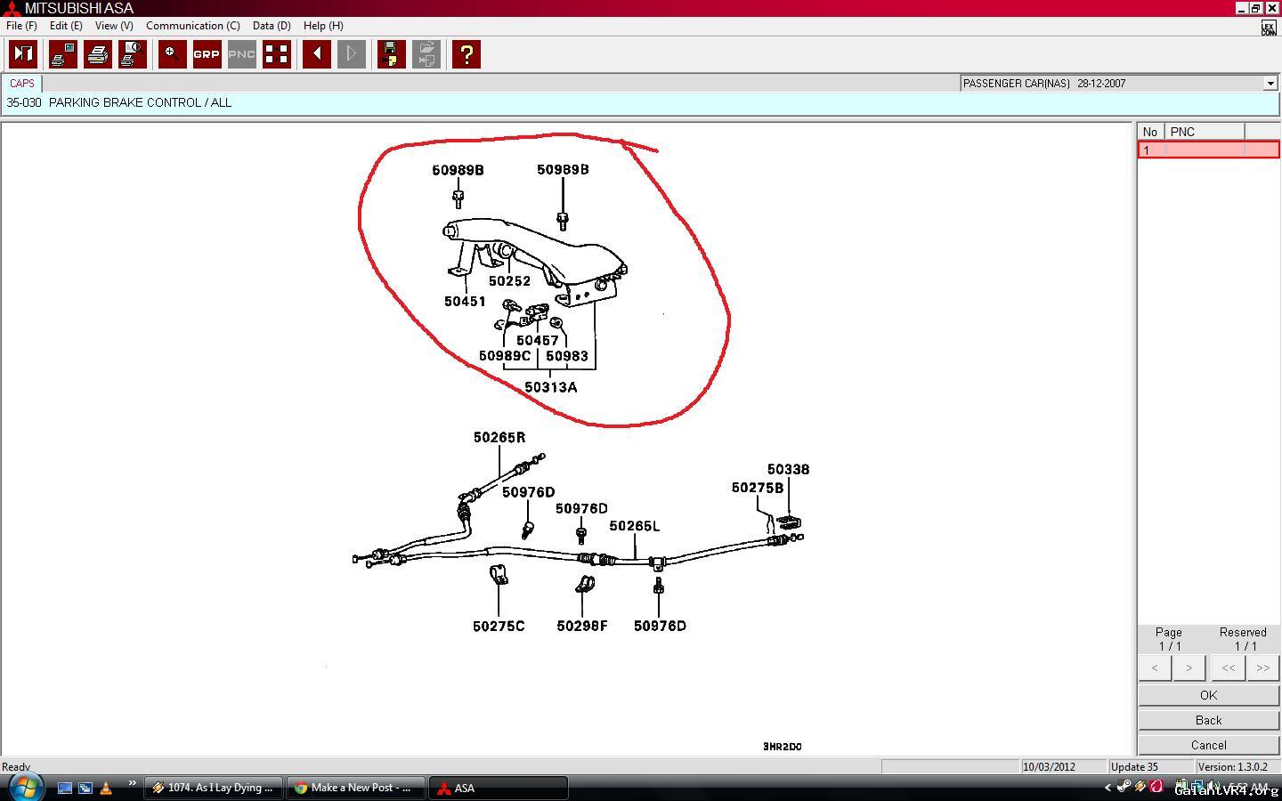This screenshot has height=801, width=1282.
Task: Select the zoom-in magnifier tool
Action: click(x=173, y=54)
